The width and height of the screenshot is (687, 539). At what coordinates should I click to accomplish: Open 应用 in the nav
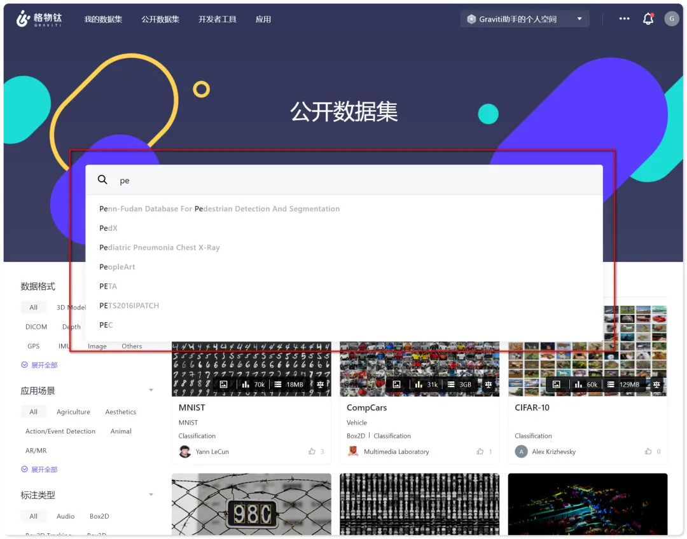coord(263,19)
